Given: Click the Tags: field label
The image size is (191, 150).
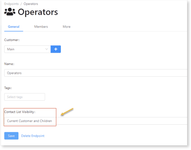Looking at the screenshot, I should point(8,88).
